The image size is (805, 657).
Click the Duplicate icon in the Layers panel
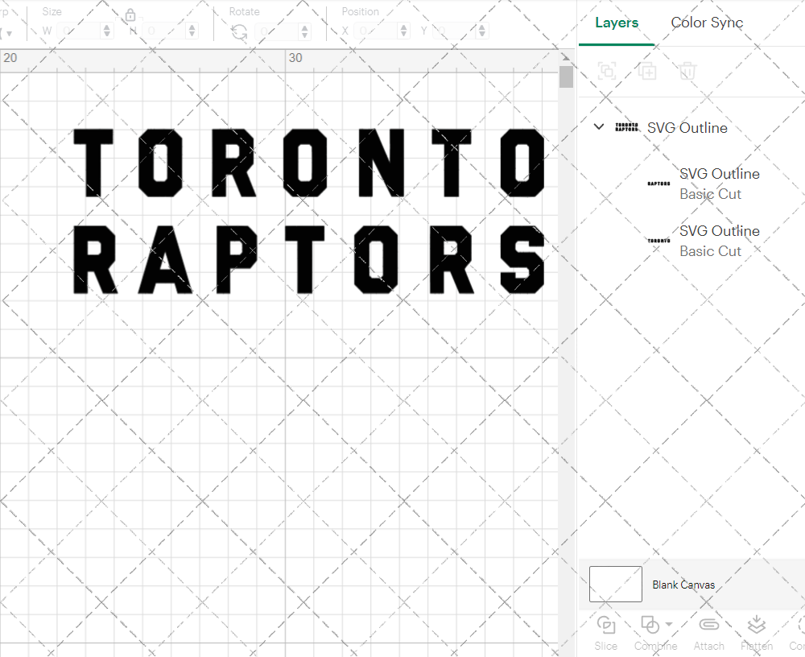tap(646, 71)
